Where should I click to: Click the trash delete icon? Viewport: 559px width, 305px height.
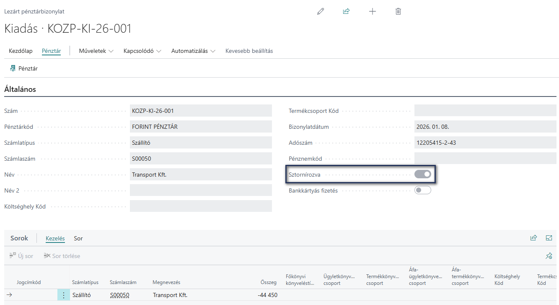(x=398, y=12)
